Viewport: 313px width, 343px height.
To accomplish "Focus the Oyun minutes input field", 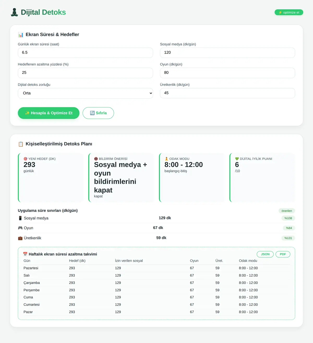I will [x=227, y=73].
